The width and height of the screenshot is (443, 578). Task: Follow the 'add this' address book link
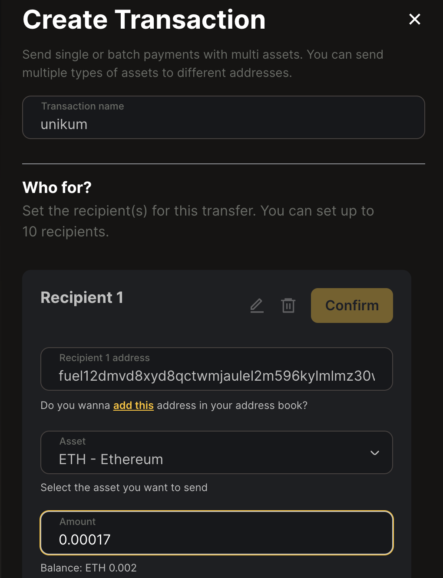click(133, 405)
